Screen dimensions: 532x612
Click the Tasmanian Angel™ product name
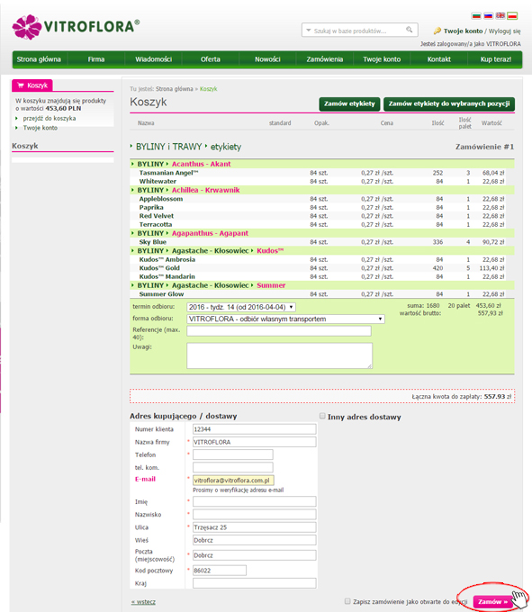click(x=169, y=173)
